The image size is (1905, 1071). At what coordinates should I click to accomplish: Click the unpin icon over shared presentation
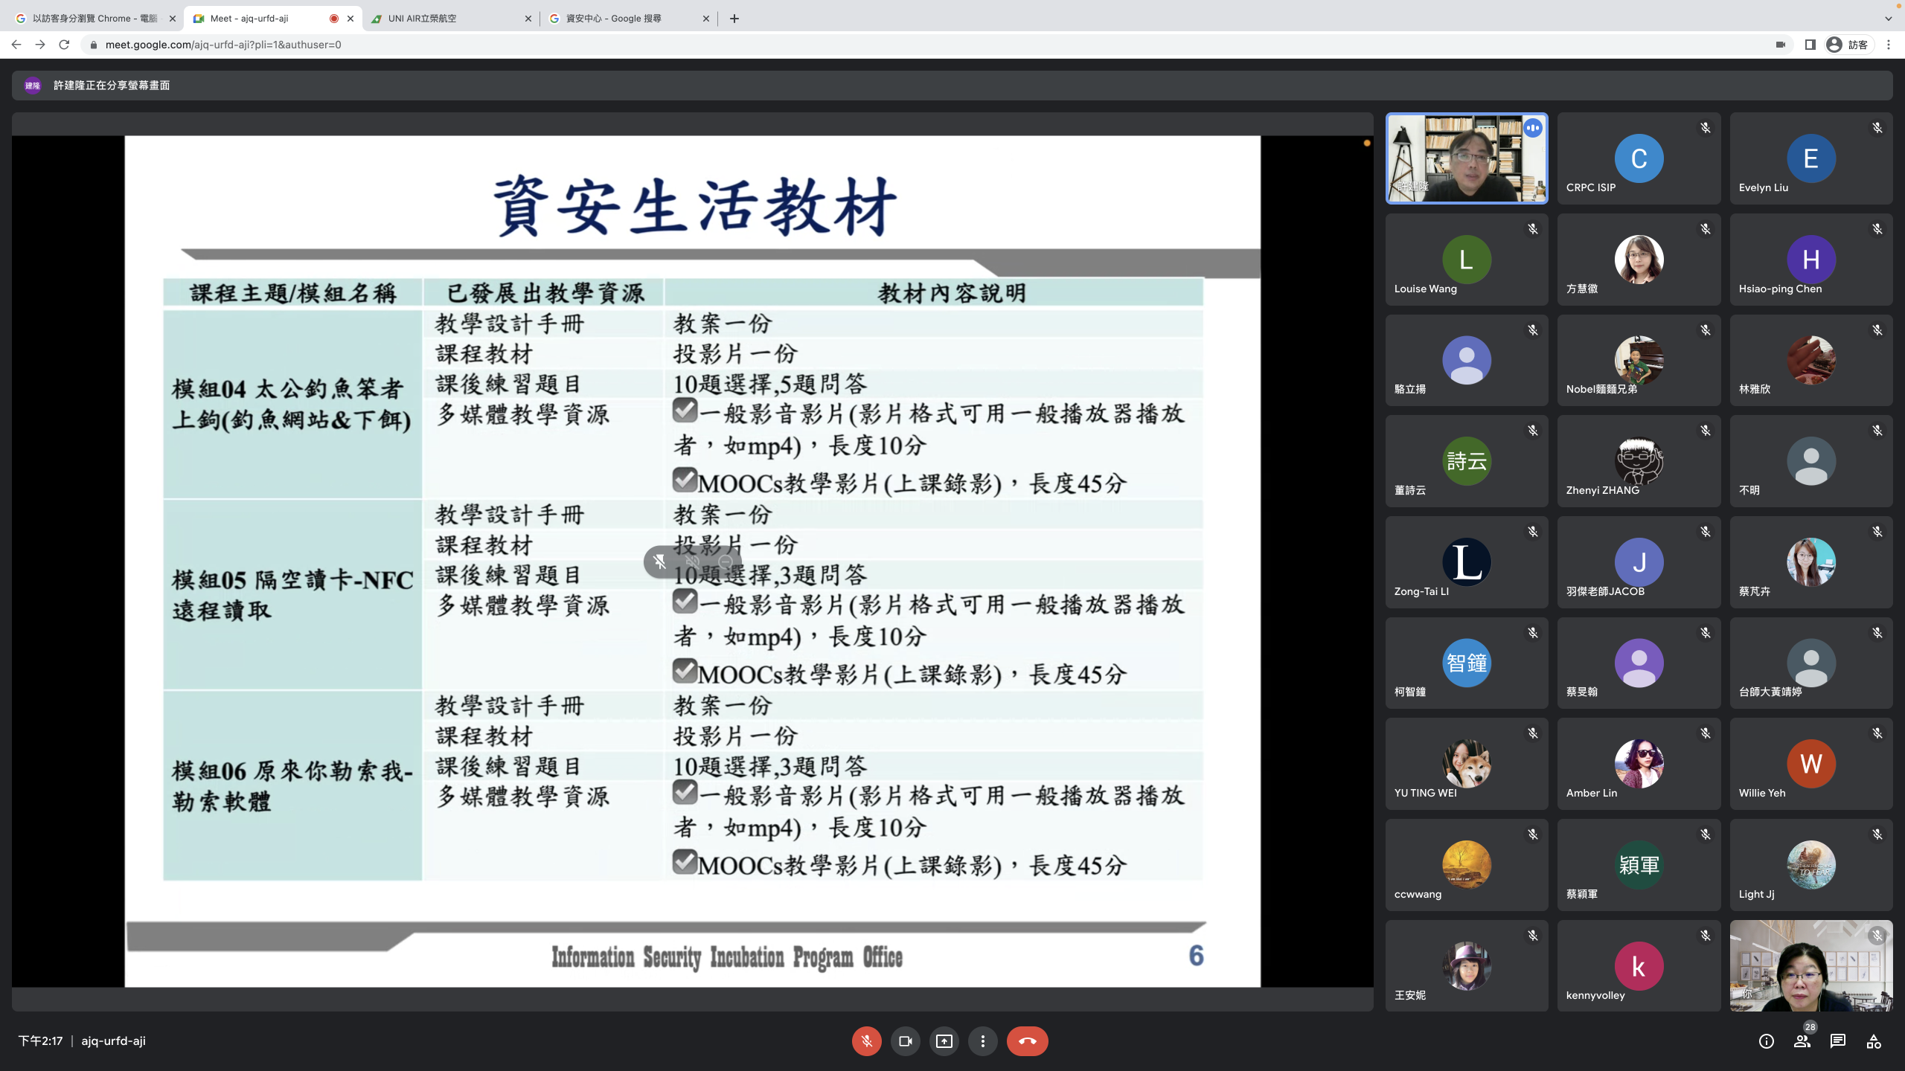point(659,562)
